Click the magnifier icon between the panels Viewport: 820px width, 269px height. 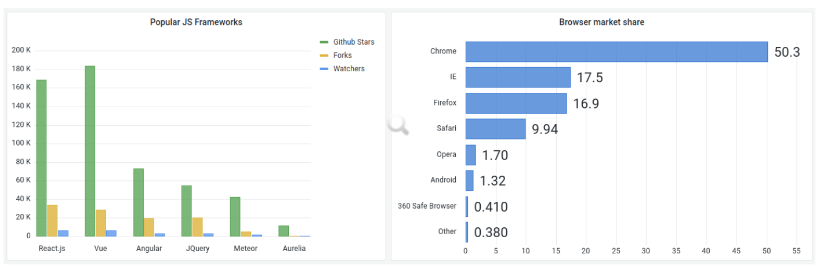[398, 125]
